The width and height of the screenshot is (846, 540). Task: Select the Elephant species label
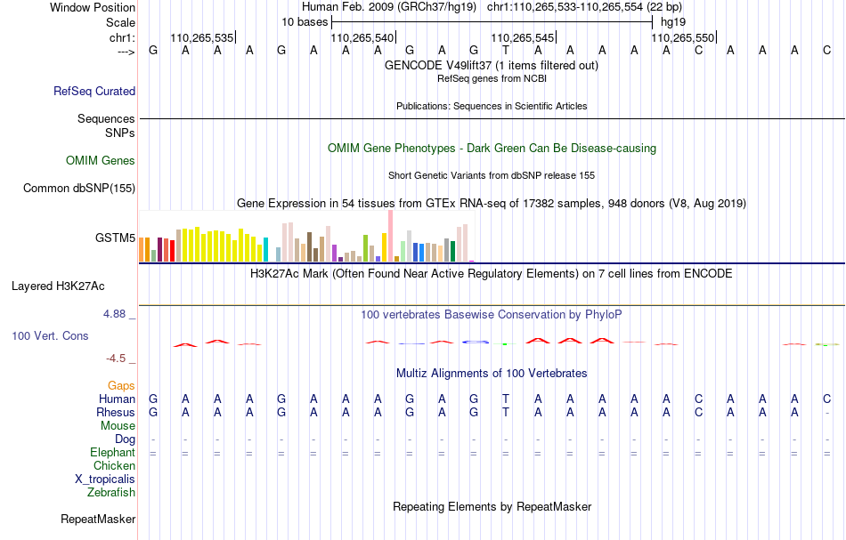(112, 452)
